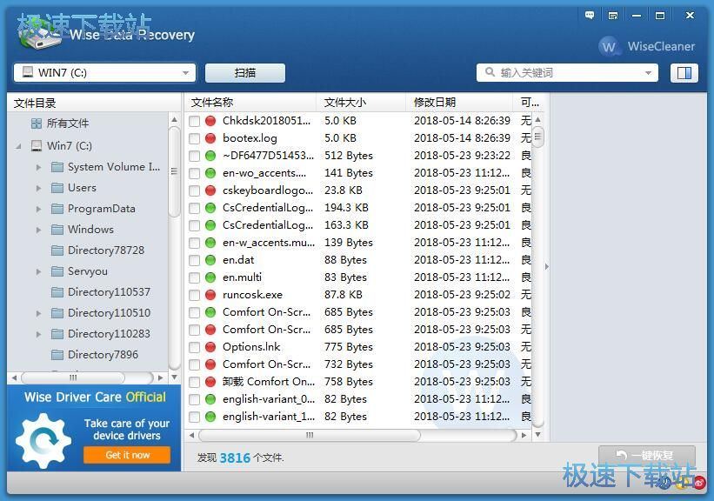This screenshot has width=714, height=501.
Task: Check the runcosk.exe checkbox
Action: (195, 295)
